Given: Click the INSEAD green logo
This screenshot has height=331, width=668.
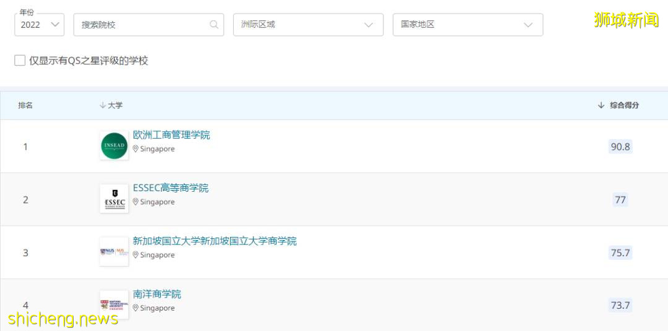Looking at the screenshot, I should click(x=114, y=145).
